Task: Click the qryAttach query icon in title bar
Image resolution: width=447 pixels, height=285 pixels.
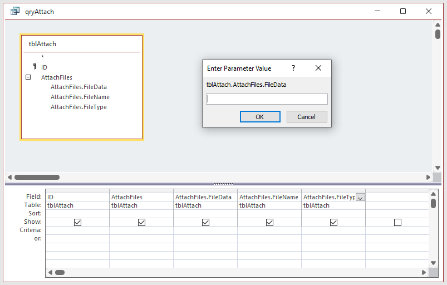Action: [x=15, y=11]
